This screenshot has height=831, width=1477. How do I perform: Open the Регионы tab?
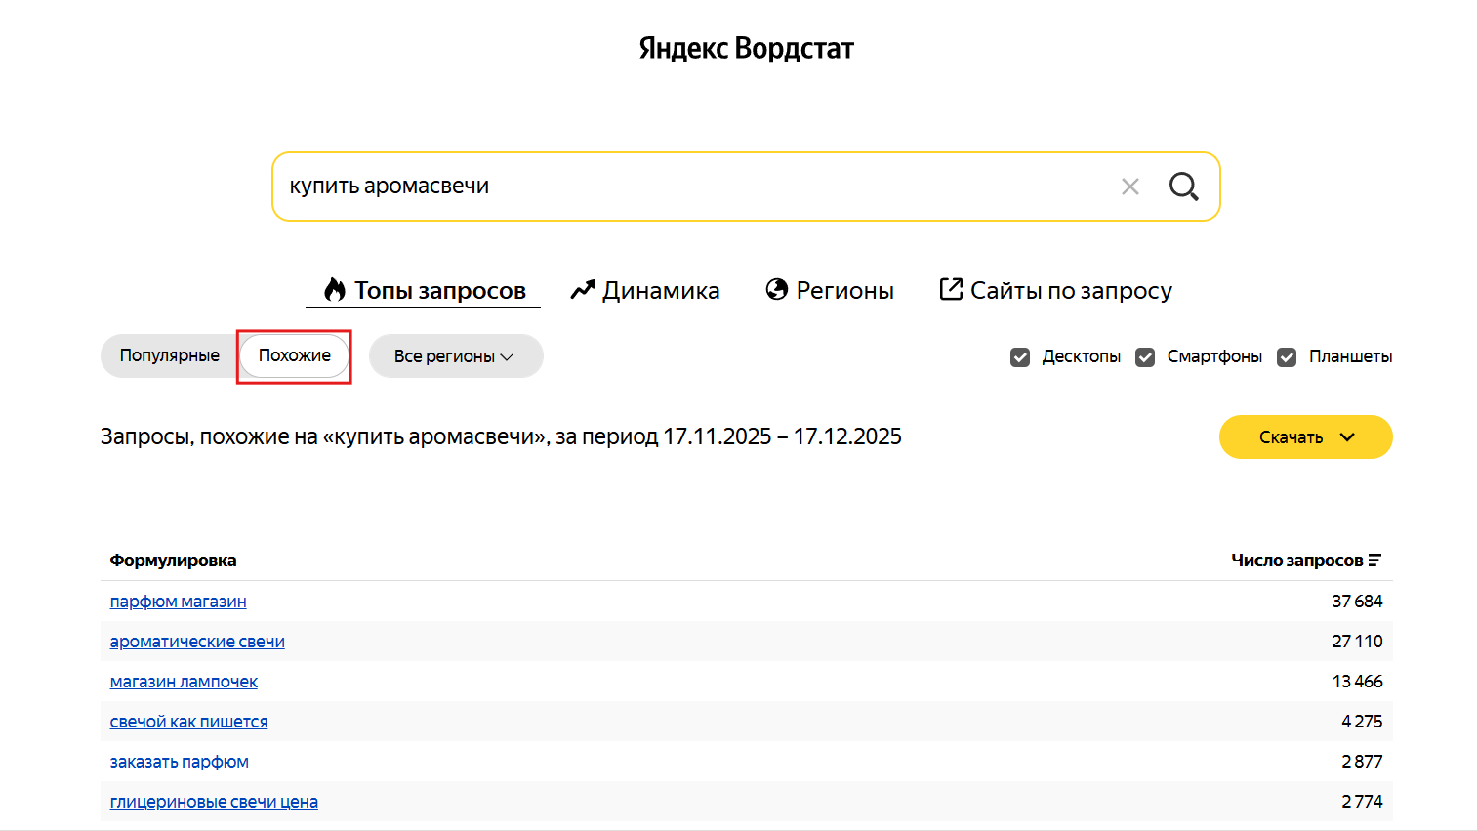click(830, 290)
